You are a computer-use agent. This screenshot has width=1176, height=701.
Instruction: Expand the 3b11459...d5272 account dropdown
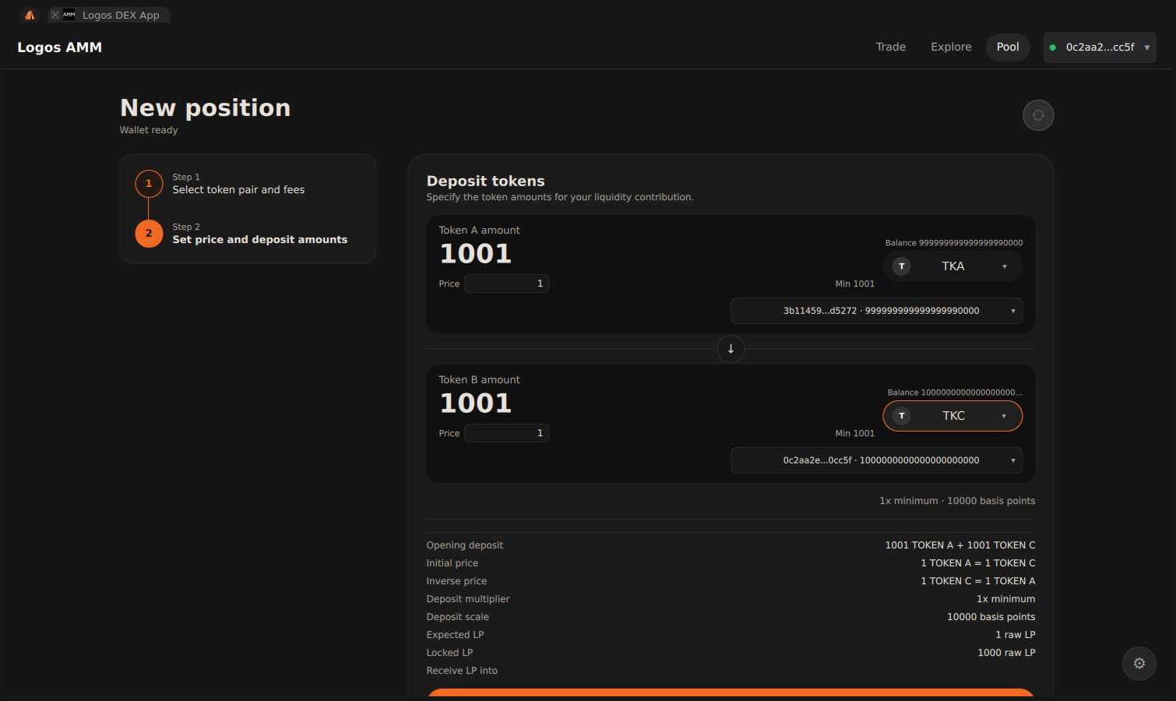(876, 311)
